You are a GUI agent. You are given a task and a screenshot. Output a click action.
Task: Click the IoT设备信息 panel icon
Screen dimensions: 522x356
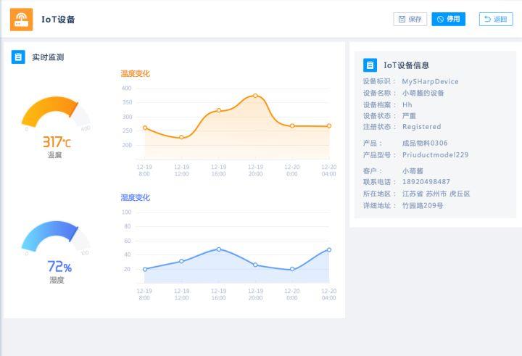click(370, 65)
